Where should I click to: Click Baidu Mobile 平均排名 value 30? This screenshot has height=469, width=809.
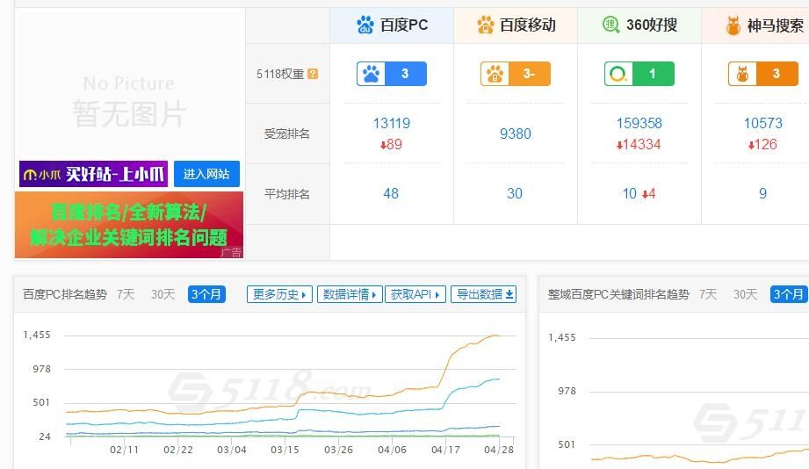(515, 193)
